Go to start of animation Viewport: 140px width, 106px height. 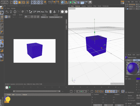[x=71, y=91]
